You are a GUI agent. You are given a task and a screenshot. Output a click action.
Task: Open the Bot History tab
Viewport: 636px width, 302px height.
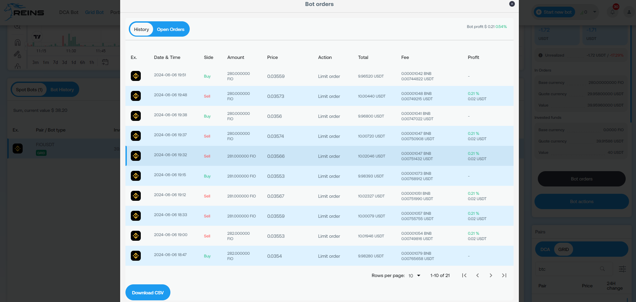62,90
